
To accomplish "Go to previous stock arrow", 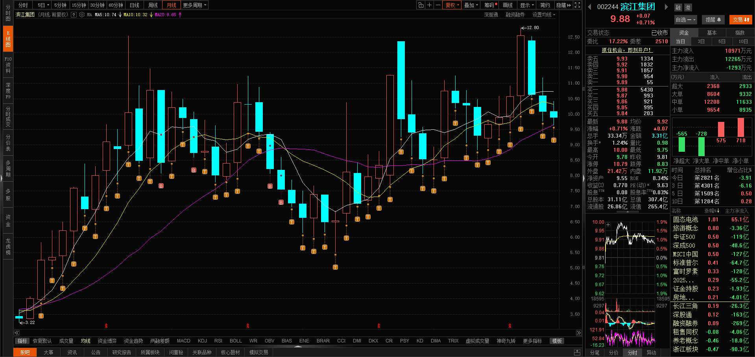I will [x=589, y=7].
